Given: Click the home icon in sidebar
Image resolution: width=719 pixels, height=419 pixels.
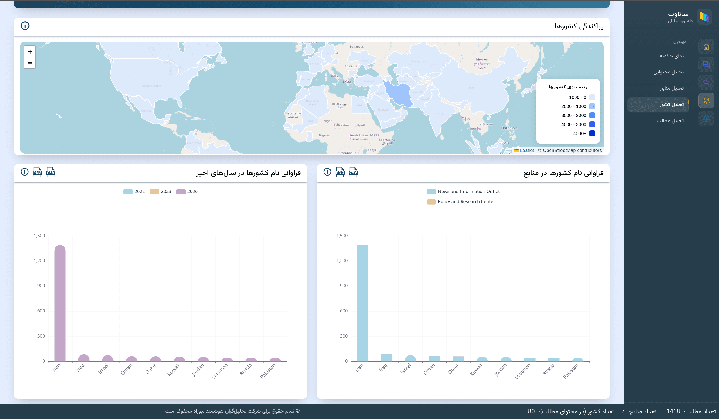Looking at the screenshot, I should tap(706, 46).
